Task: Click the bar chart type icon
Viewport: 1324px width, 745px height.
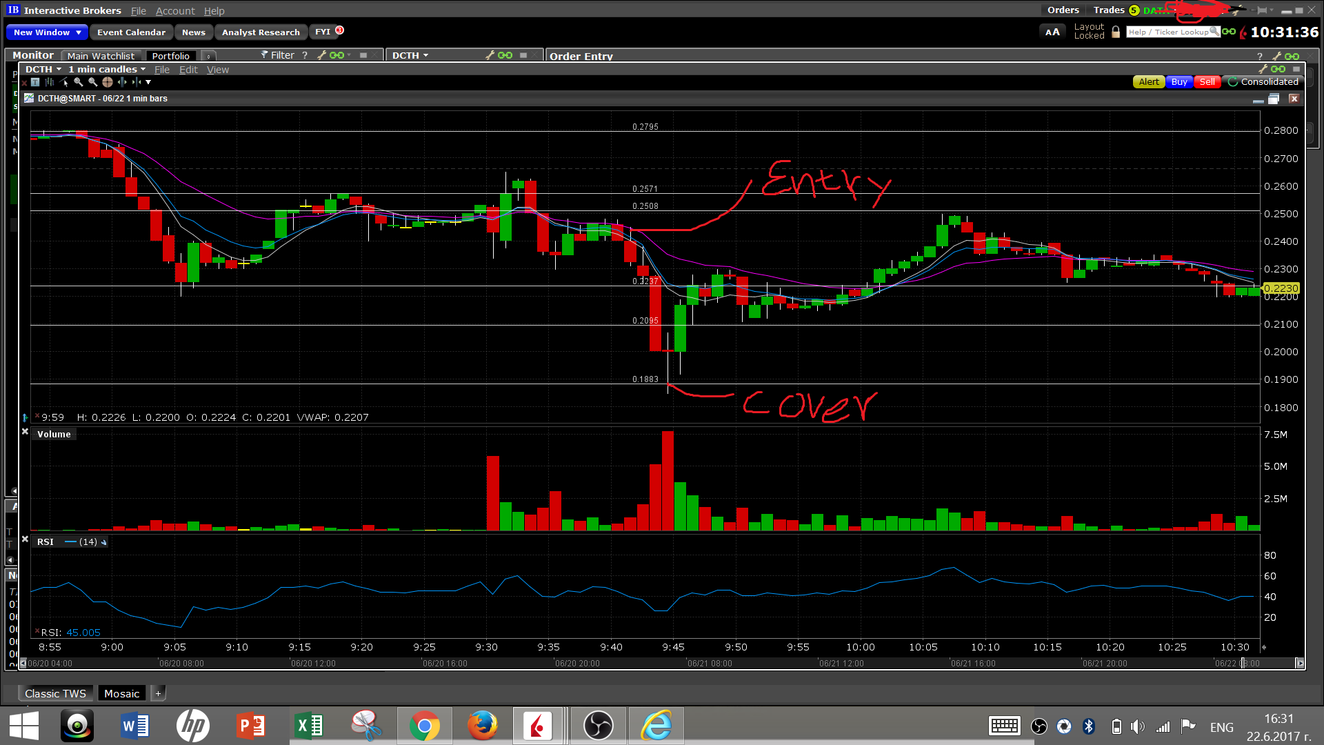Action: (50, 82)
